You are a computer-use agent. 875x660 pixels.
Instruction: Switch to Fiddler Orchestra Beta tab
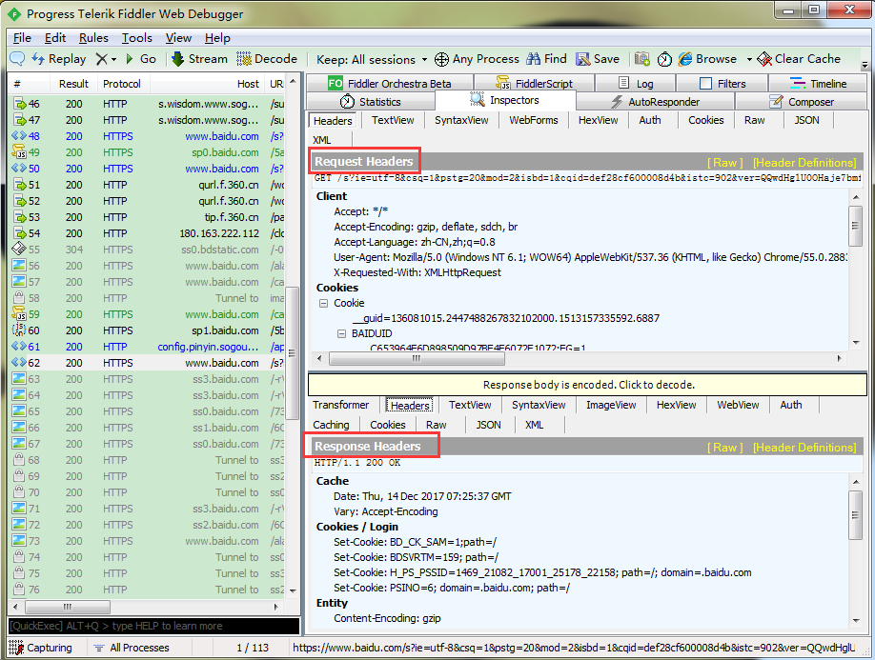click(390, 84)
